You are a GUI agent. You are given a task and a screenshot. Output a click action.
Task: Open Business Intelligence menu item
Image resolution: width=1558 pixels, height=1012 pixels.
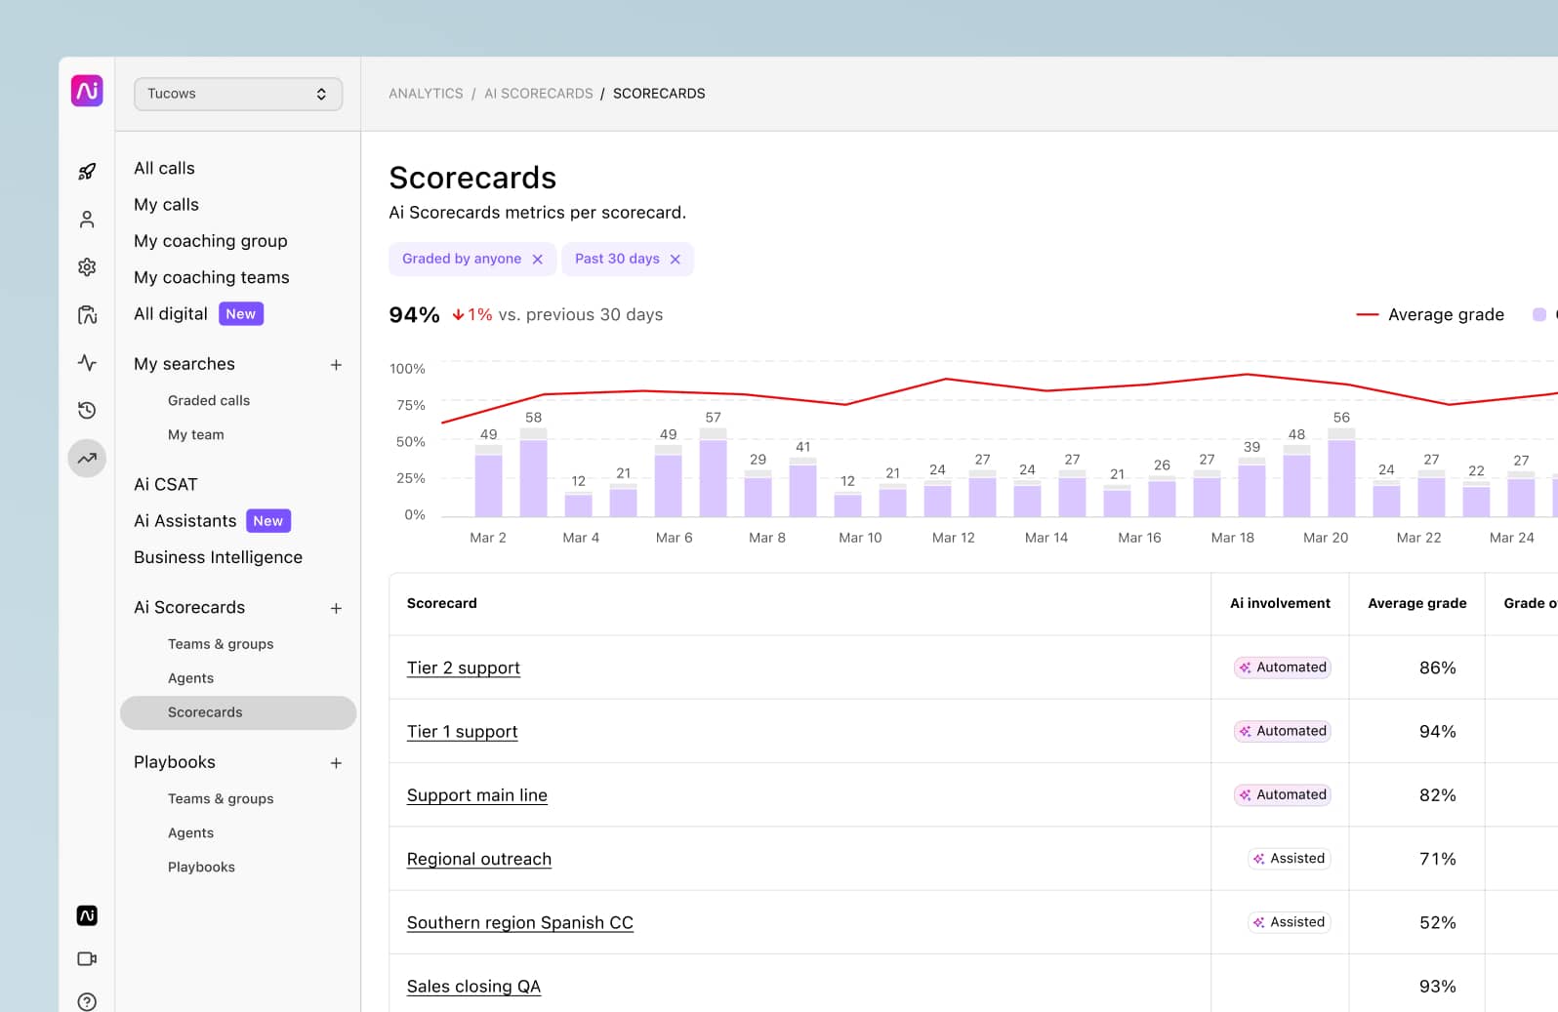tap(218, 557)
